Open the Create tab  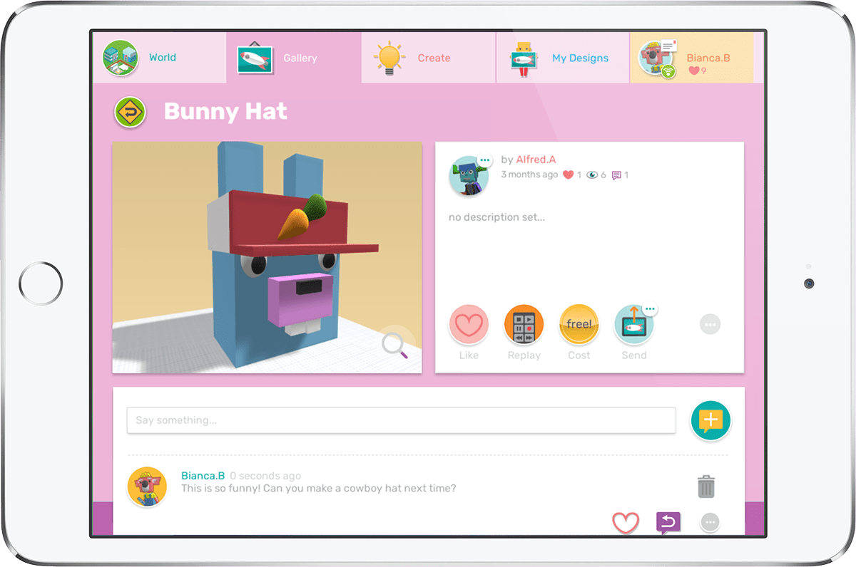pos(428,58)
